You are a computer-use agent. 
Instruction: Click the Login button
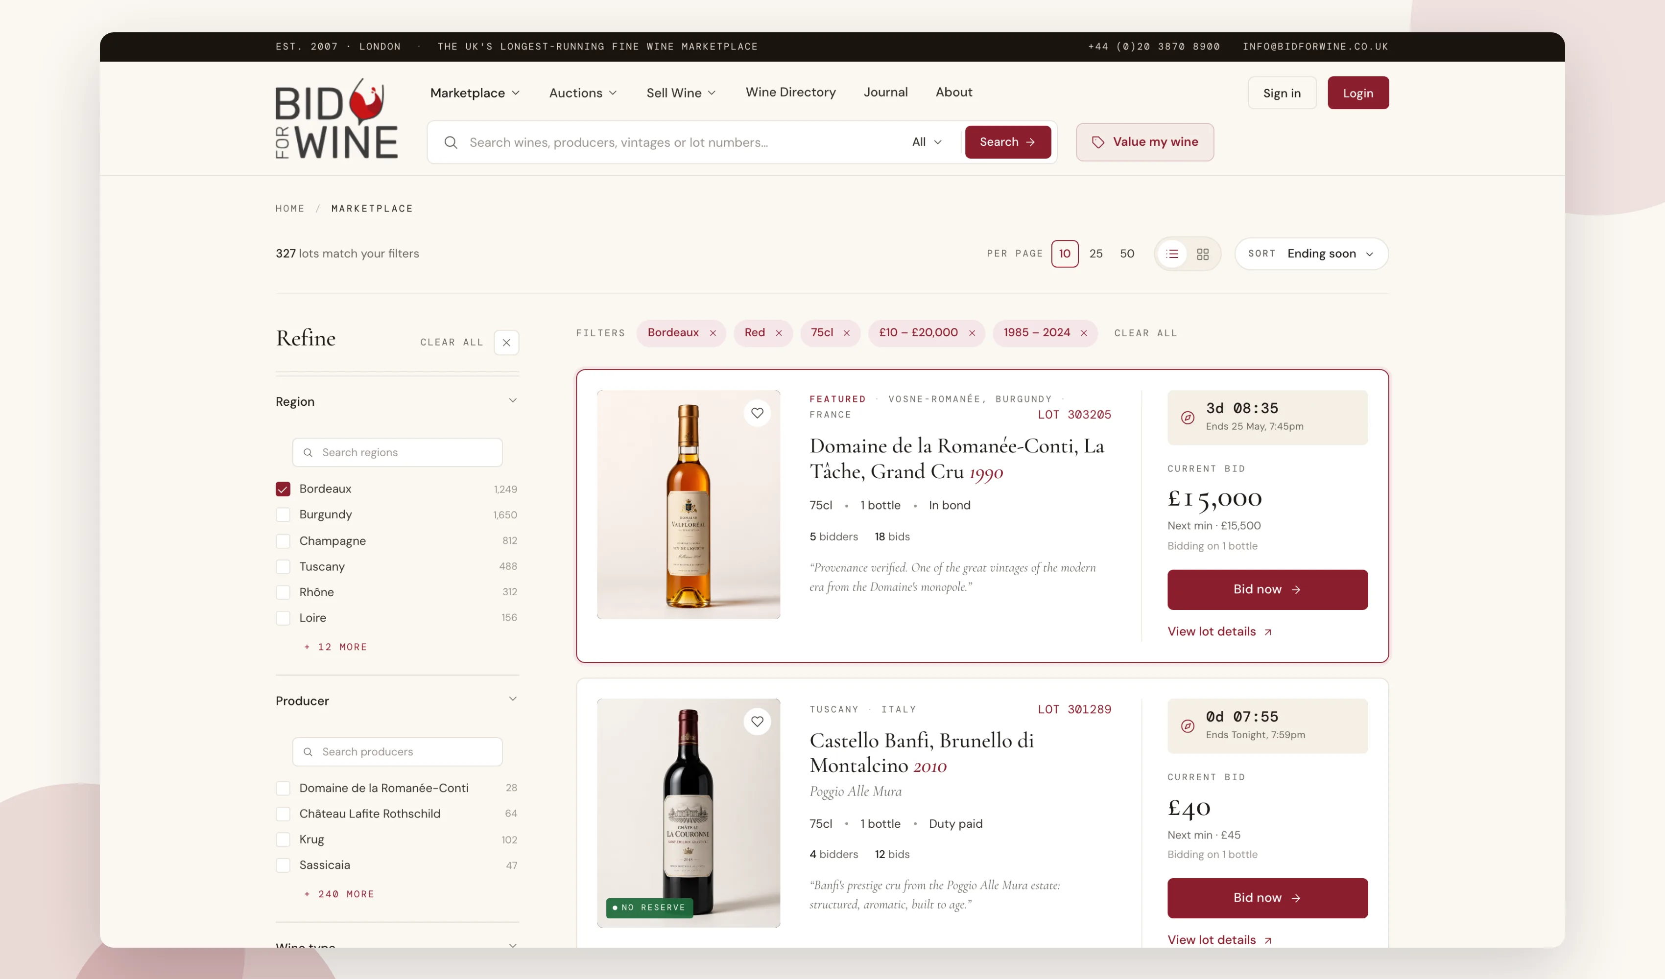coord(1358,93)
